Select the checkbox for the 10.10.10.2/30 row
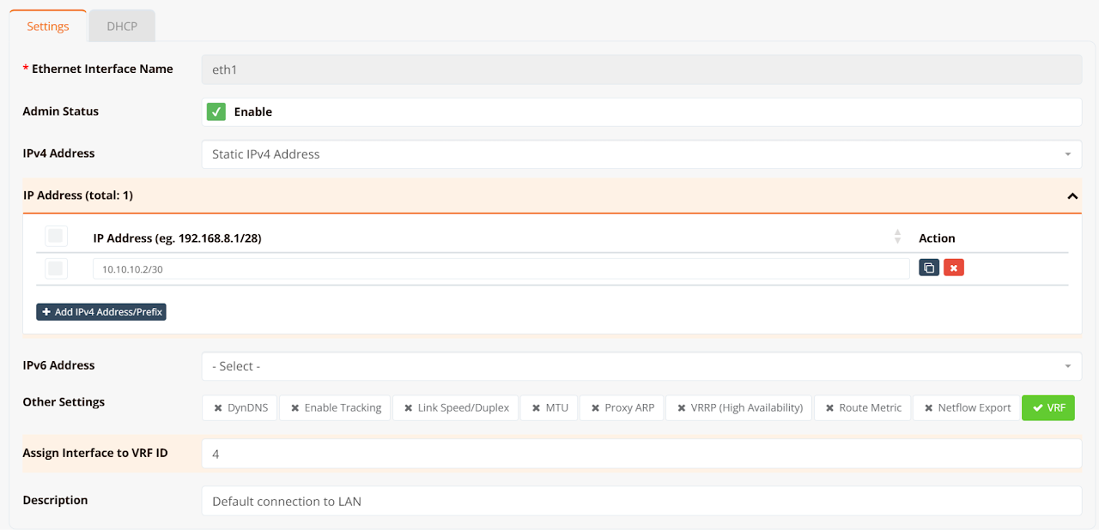Viewport: 1099px width, 530px height. click(x=56, y=268)
